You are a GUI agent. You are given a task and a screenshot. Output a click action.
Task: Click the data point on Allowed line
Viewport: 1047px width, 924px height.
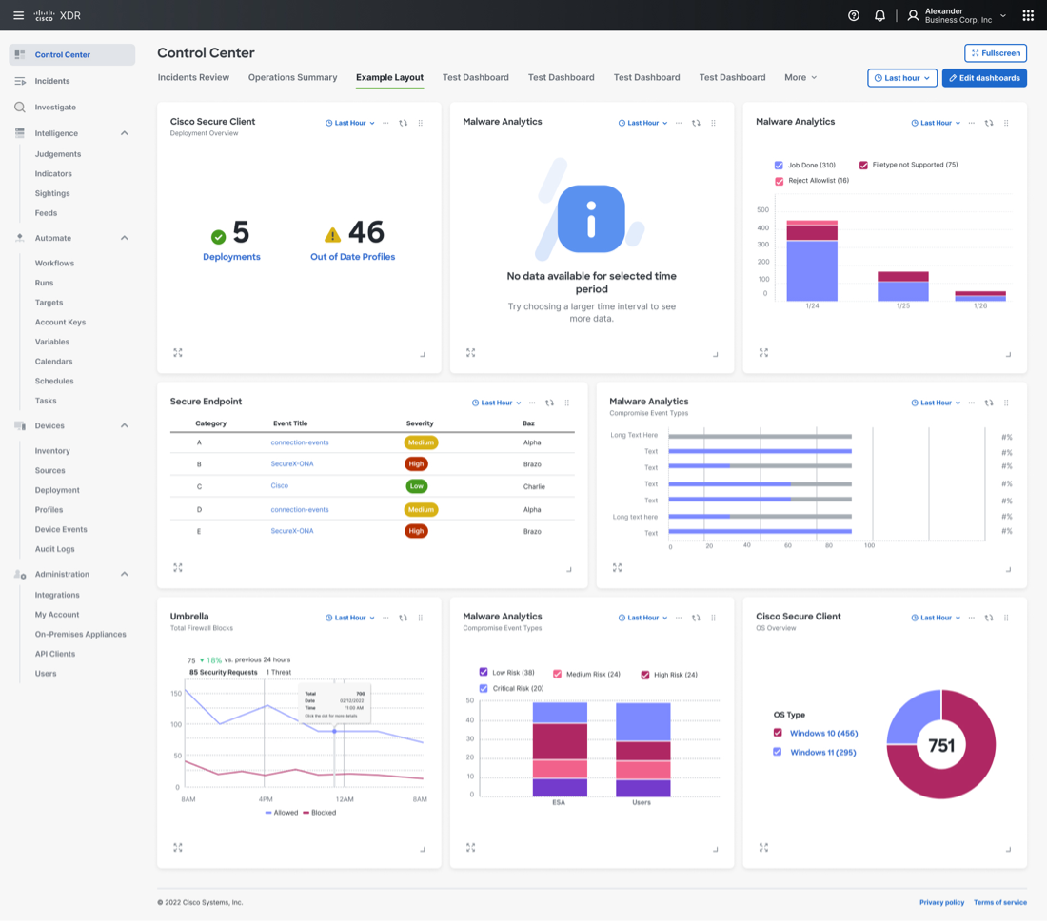point(334,731)
